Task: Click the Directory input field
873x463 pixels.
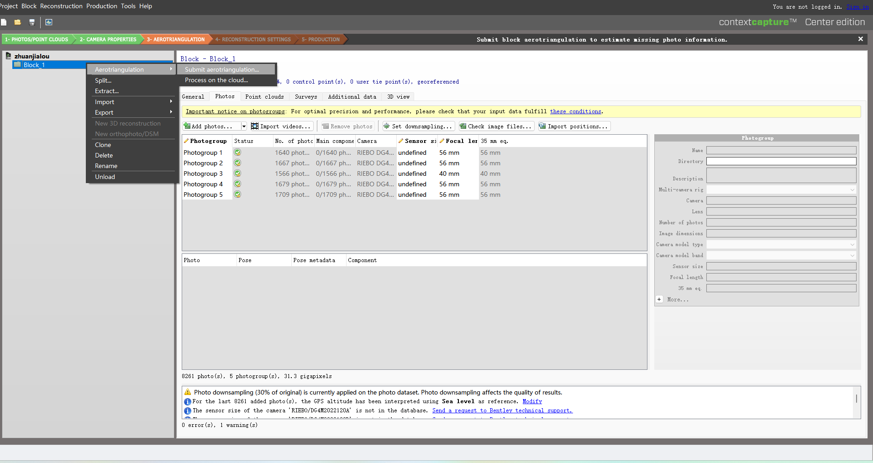Action: click(781, 161)
